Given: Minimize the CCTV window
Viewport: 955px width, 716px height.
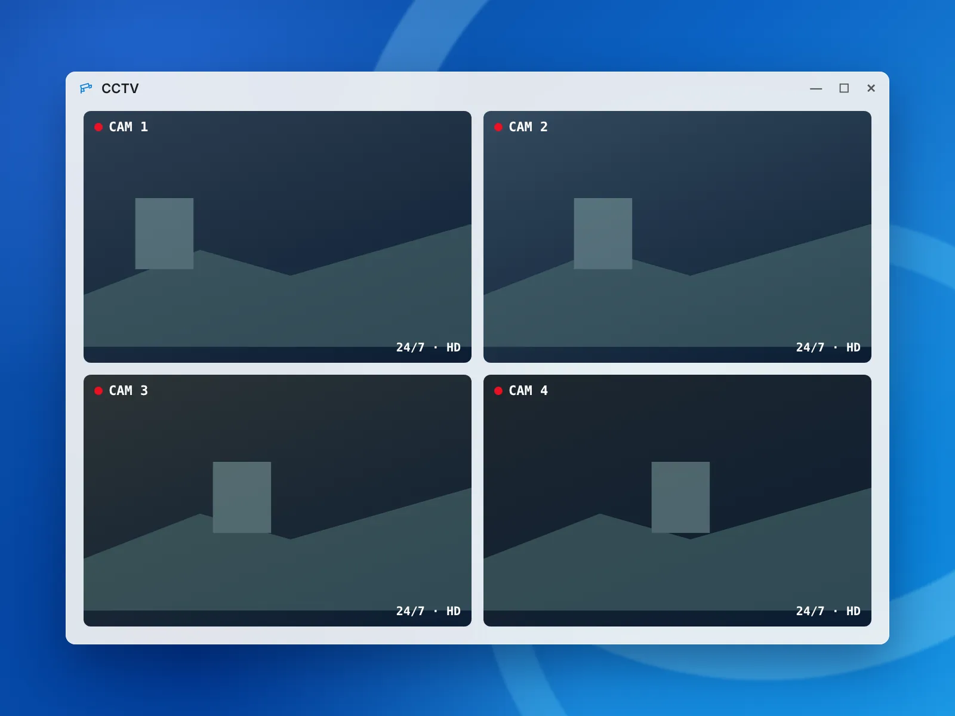Looking at the screenshot, I should click(x=816, y=88).
